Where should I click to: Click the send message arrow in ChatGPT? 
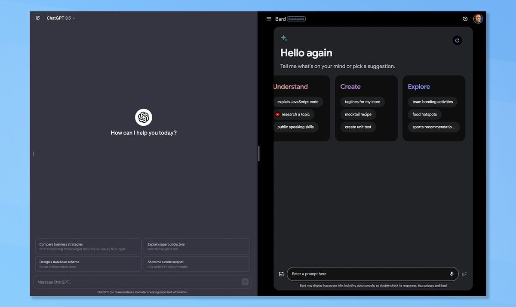[245, 282]
